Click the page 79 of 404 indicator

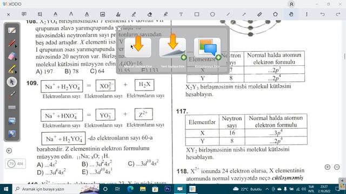point(16,164)
